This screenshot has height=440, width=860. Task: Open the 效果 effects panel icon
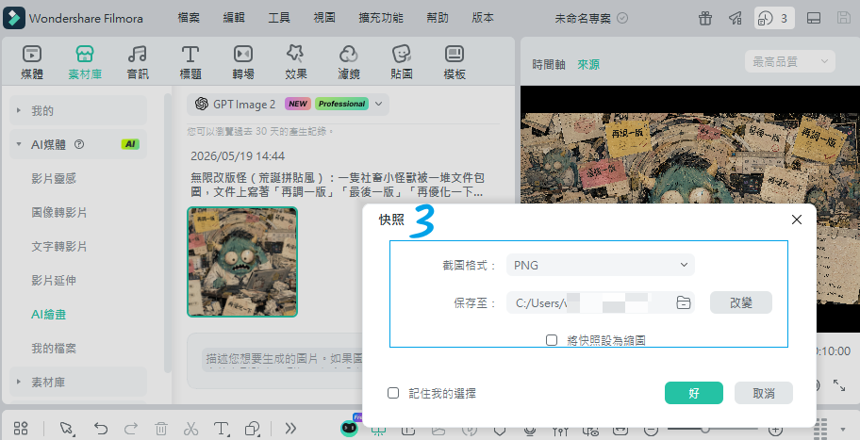coord(296,54)
